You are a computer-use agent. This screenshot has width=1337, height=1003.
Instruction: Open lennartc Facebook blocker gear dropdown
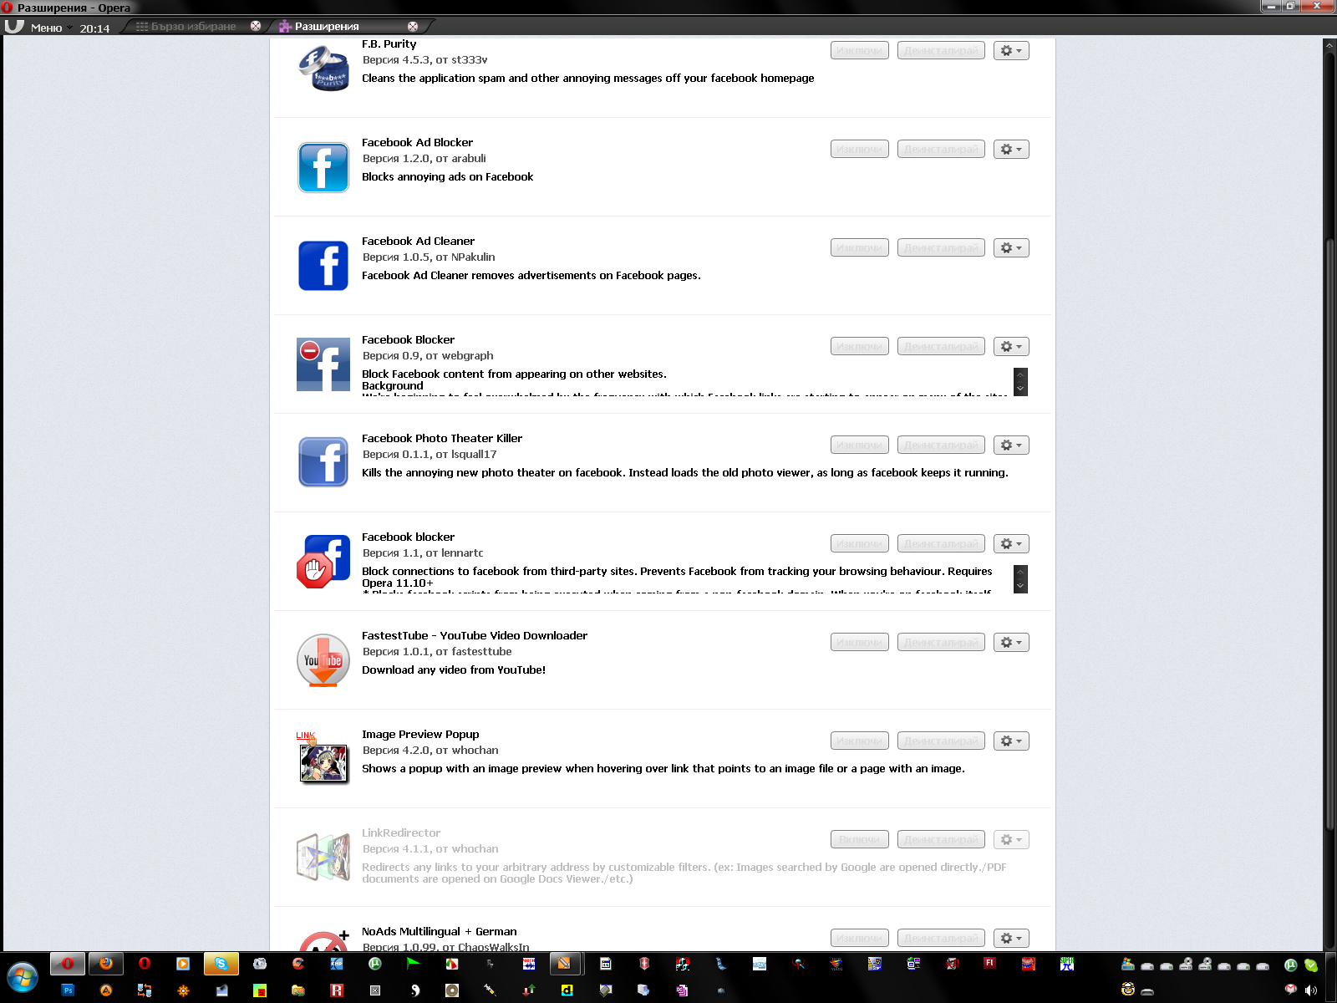(x=1011, y=544)
